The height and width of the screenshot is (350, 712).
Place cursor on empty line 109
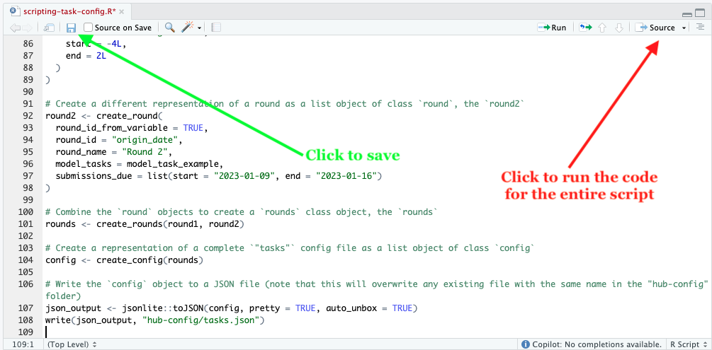pos(377,332)
